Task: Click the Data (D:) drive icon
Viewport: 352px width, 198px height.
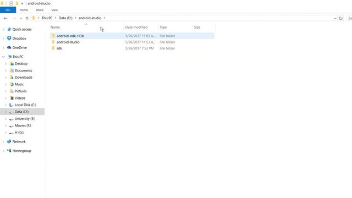Action: 11,112
